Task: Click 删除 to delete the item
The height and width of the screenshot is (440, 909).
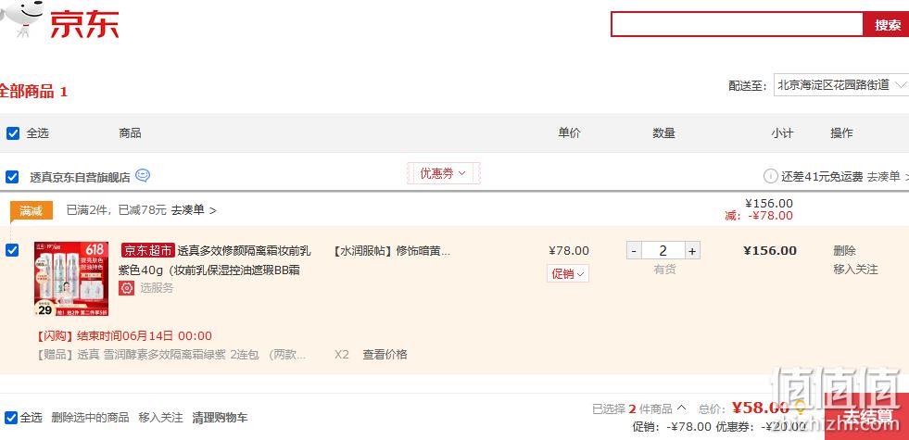Action: coord(845,251)
